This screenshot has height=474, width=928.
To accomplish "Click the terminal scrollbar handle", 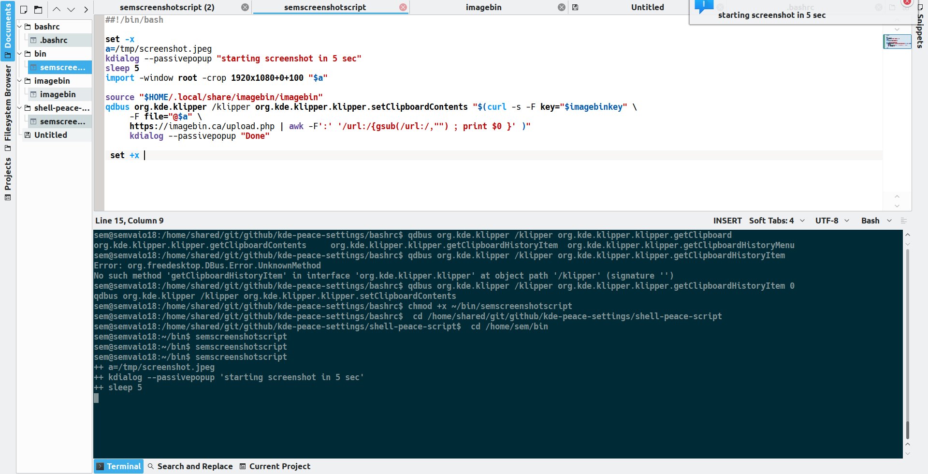I will (907, 430).
